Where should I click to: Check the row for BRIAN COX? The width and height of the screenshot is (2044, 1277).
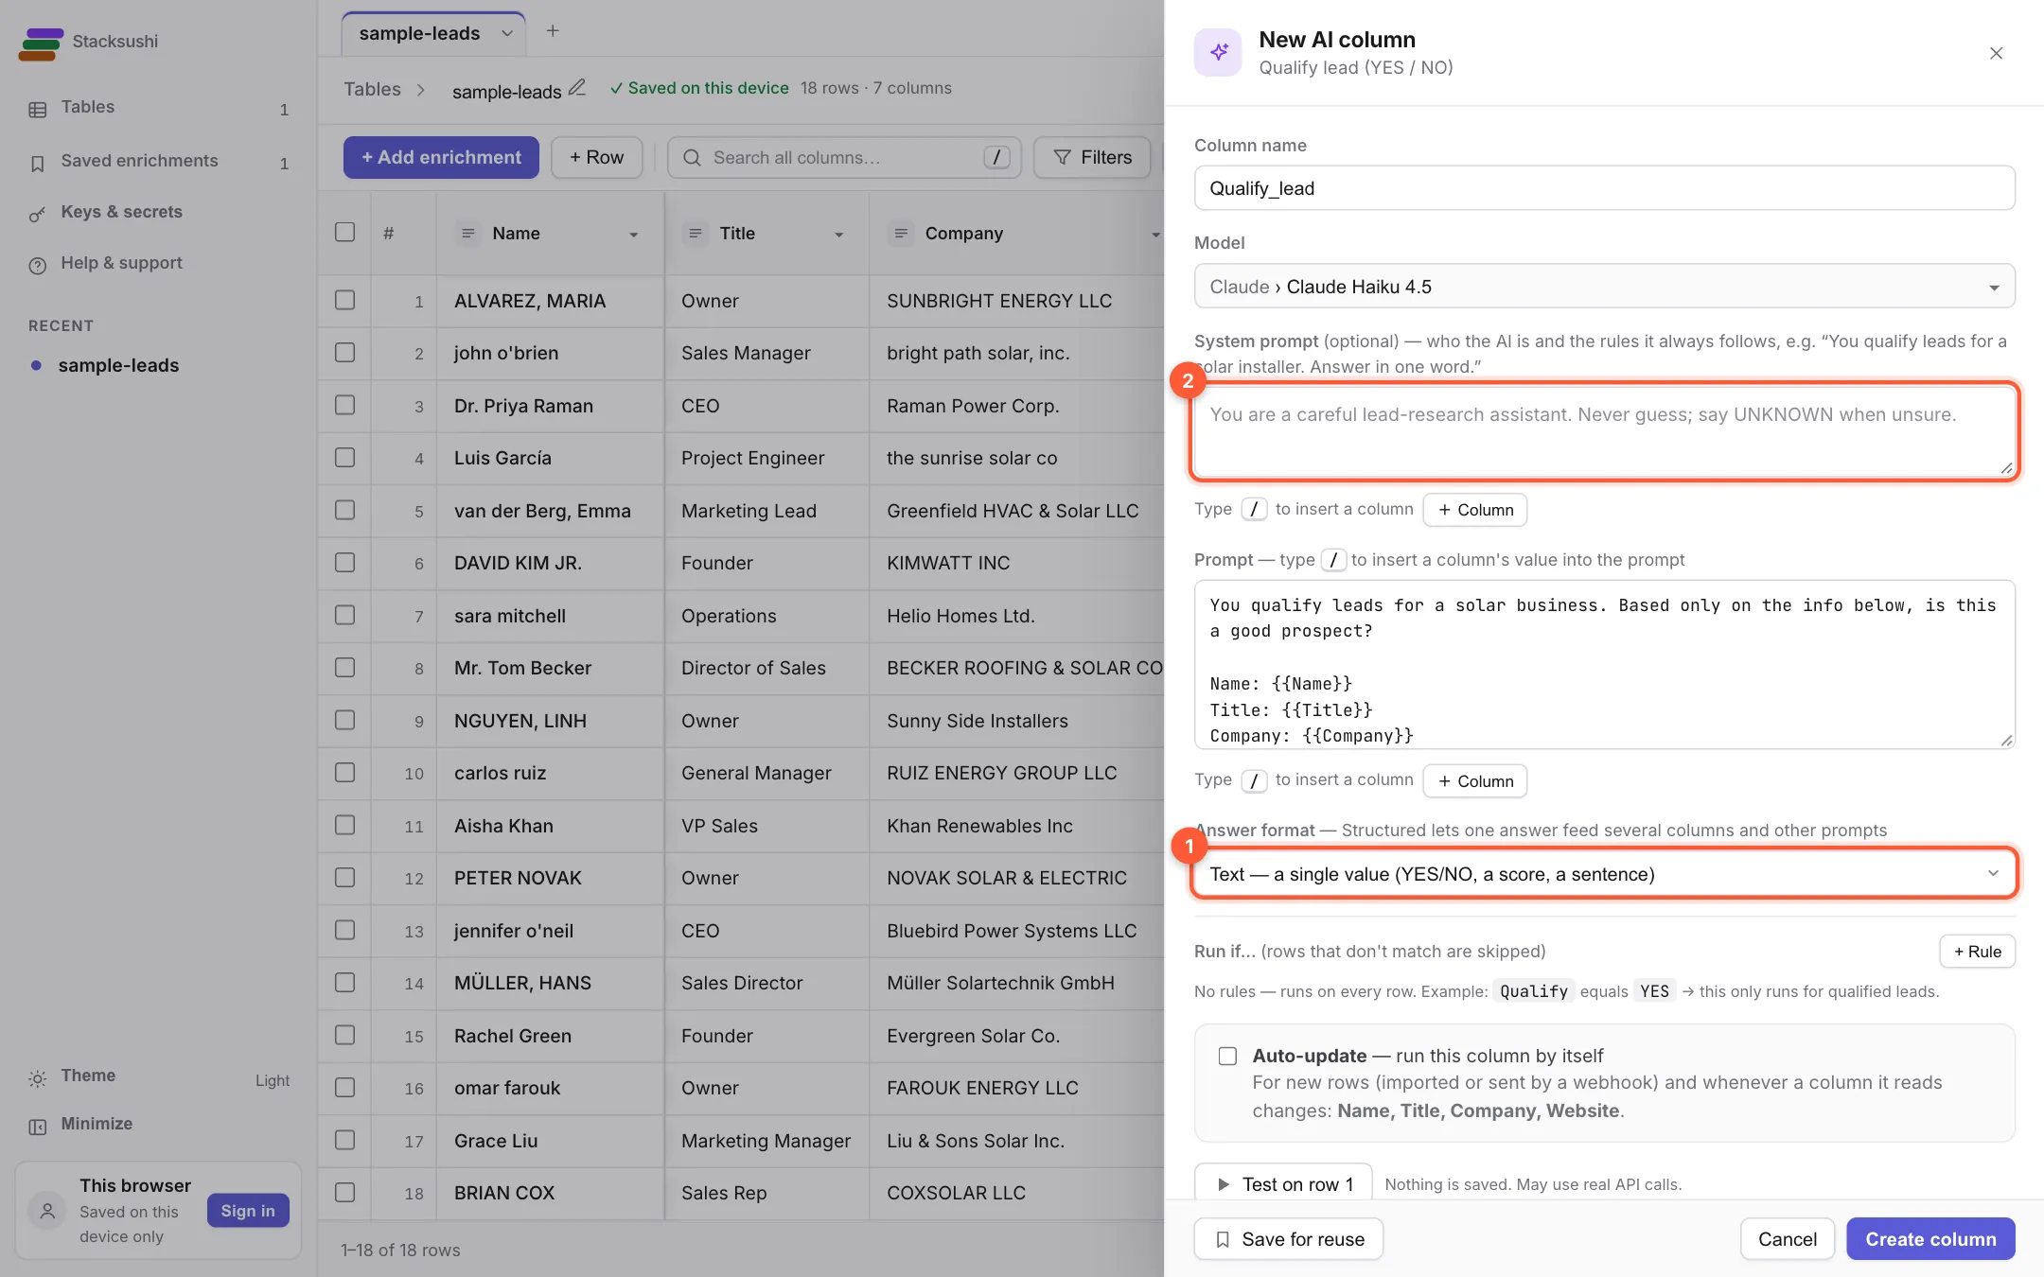tap(345, 1193)
